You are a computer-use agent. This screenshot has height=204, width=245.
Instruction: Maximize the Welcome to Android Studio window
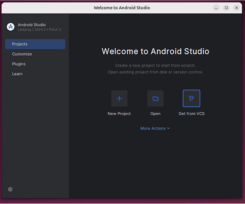pyautogui.click(x=226, y=8)
